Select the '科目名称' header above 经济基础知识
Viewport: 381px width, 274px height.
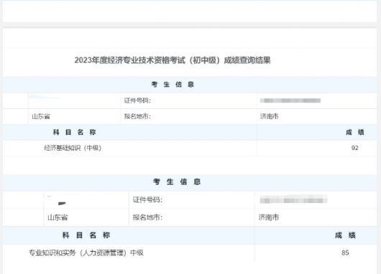pos(74,132)
